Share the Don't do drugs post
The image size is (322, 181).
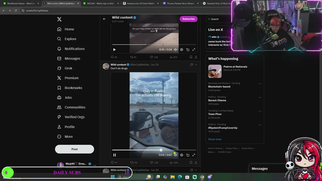click(x=196, y=163)
